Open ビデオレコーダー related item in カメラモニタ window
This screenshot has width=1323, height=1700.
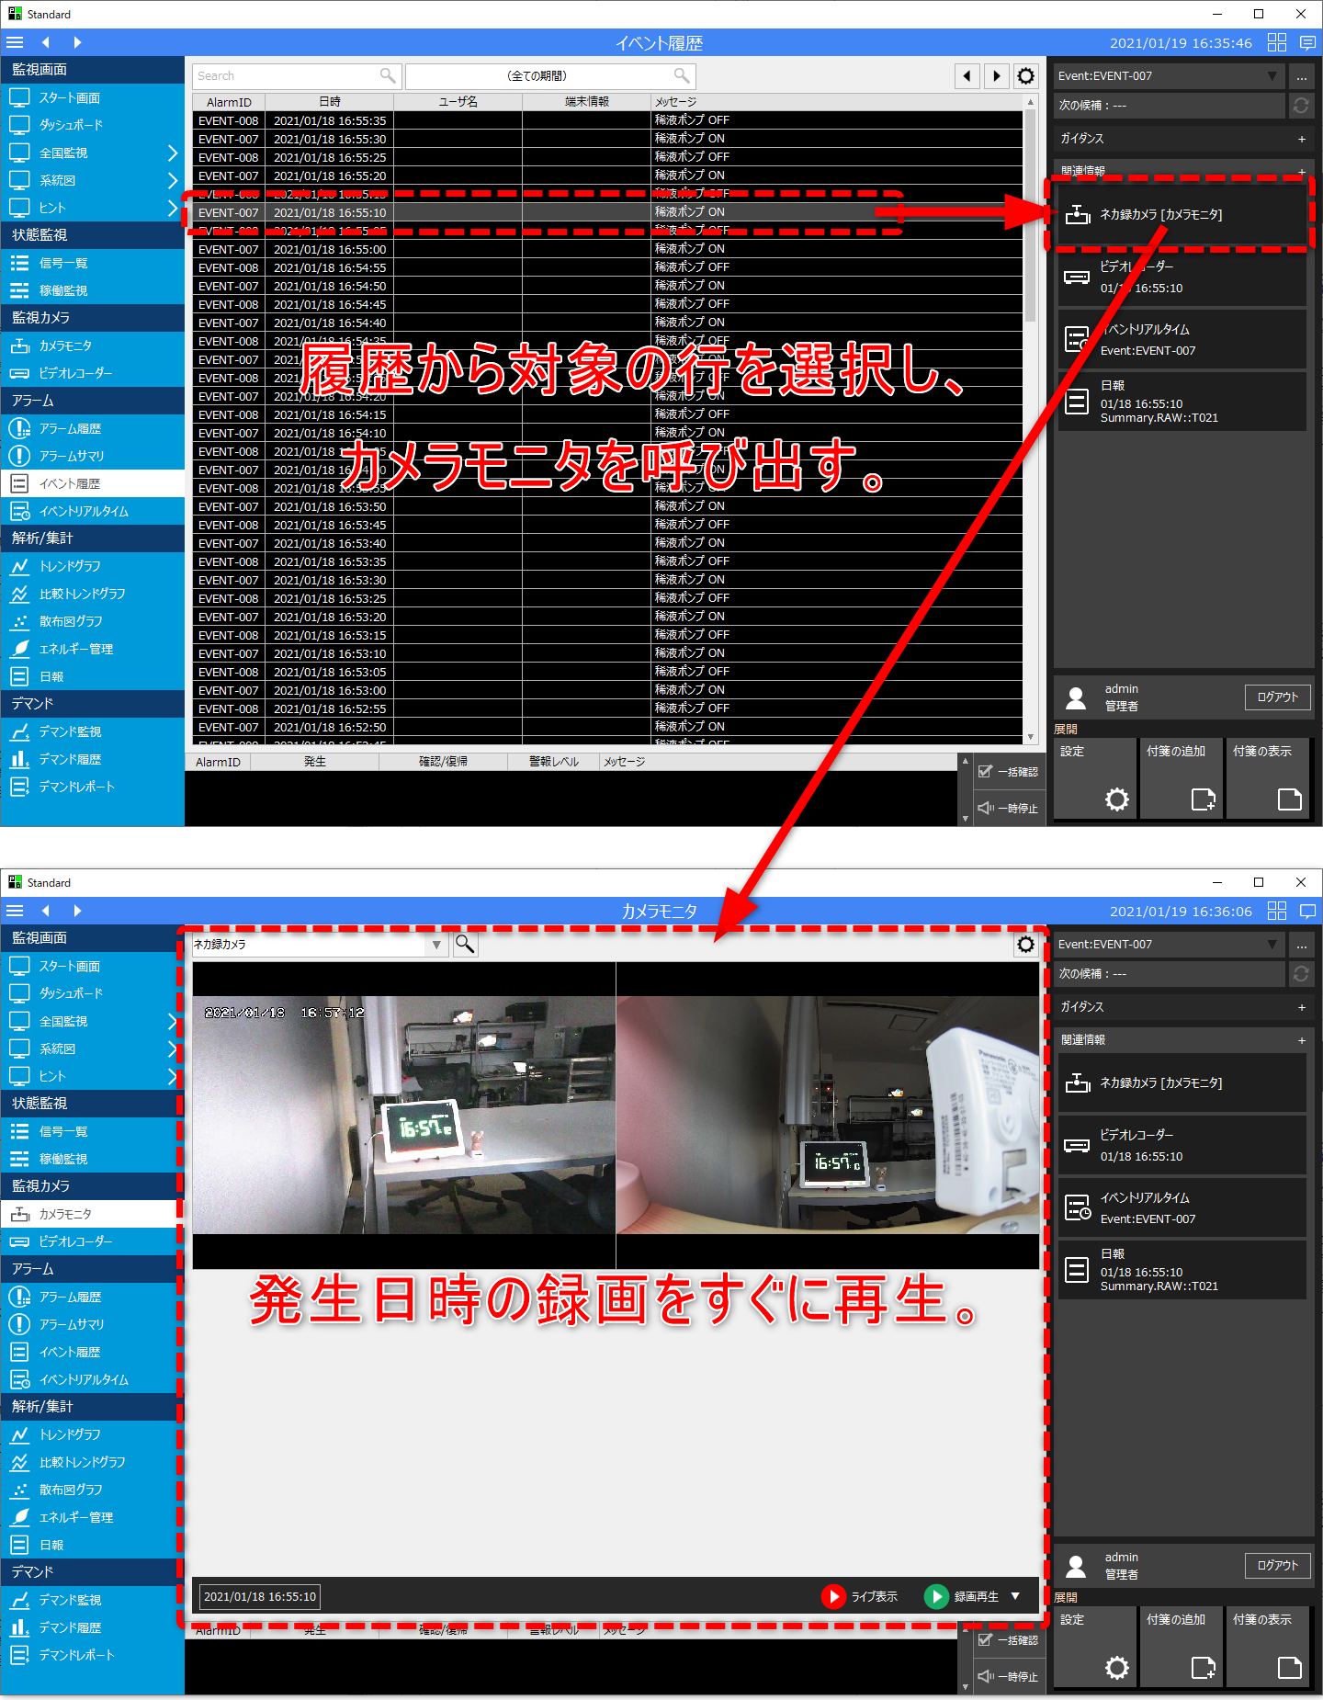point(1182,1145)
